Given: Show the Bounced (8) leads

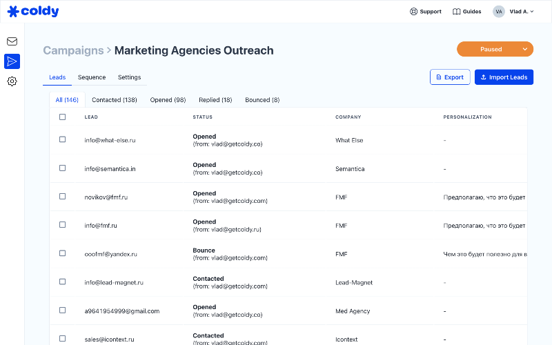Looking at the screenshot, I should pos(262,100).
